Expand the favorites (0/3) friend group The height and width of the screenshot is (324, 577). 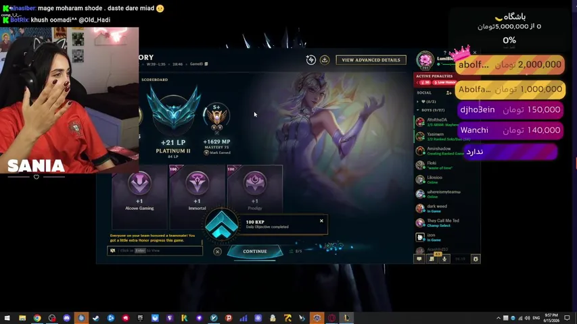pyautogui.click(x=427, y=101)
